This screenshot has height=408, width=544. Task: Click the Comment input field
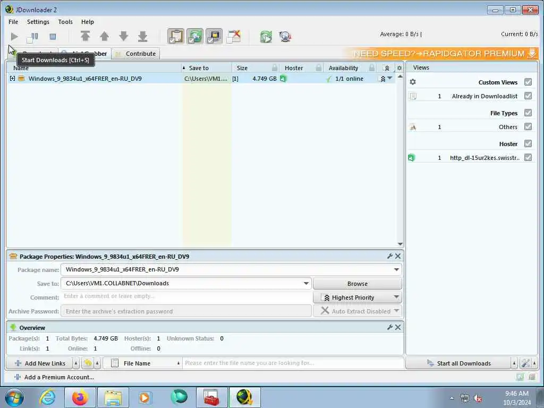click(x=186, y=296)
